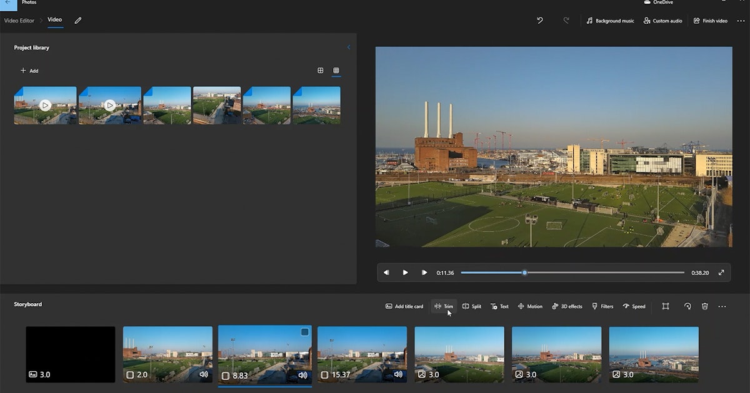The width and height of the screenshot is (750, 393).
Task: Open the storyboard overflow menu
Action: [722, 306]
